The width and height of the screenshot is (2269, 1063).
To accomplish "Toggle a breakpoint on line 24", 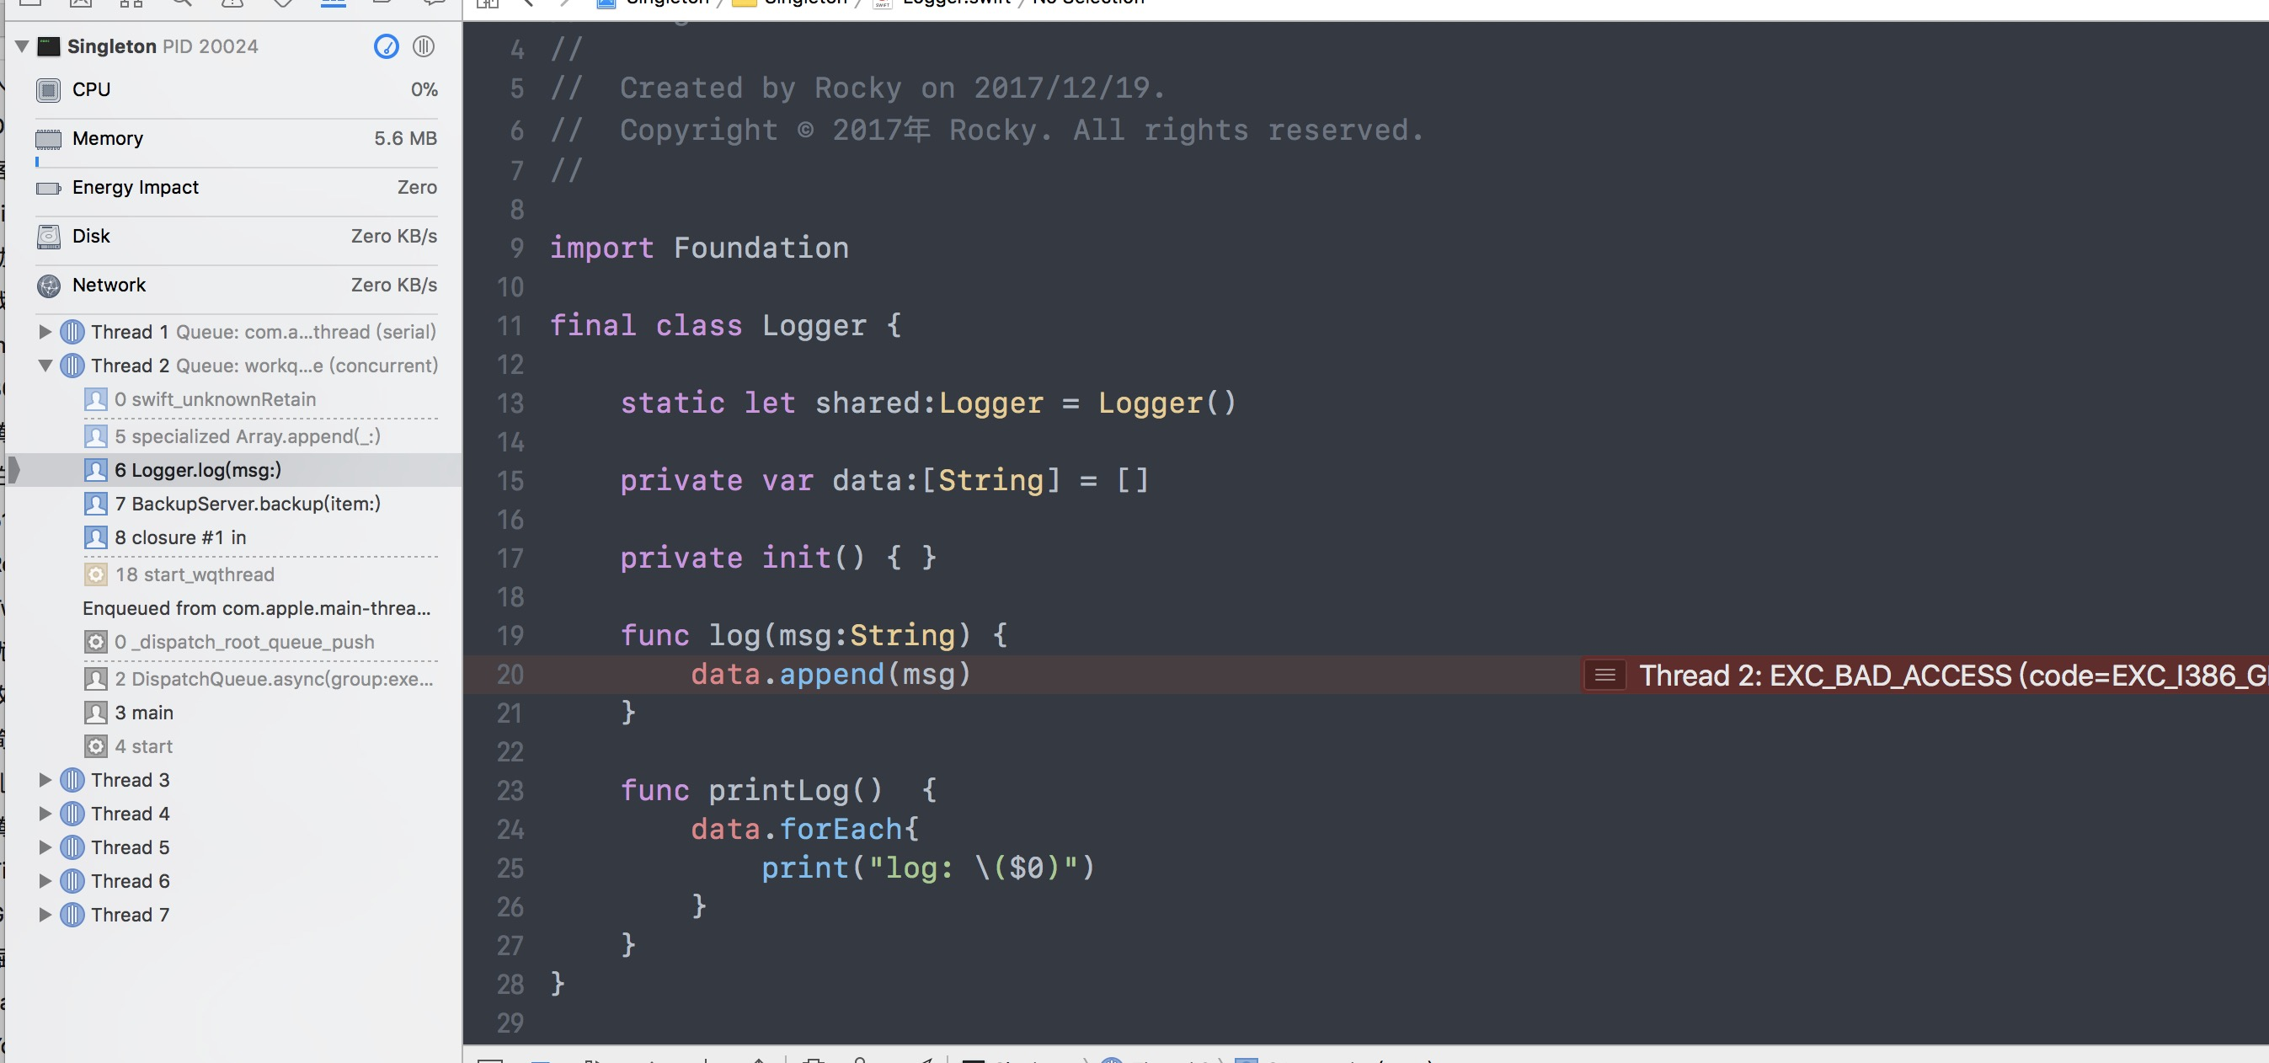I will coord(510,830).
